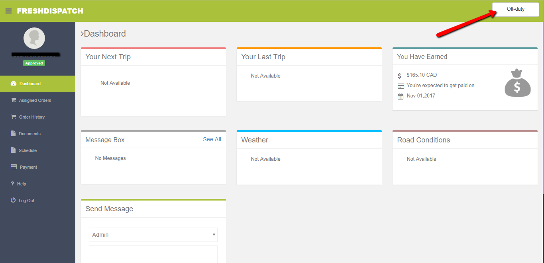This screenshot has height=263, width=544.
Task: Open Order History in sidebar
Action: (x=37, y=117)
